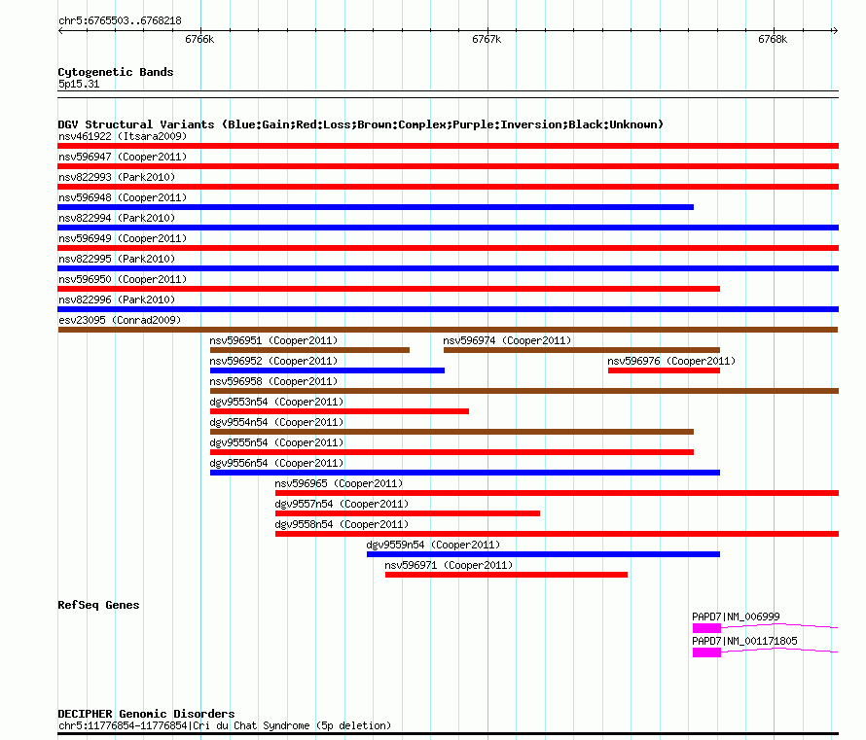The width and height of the screenshot is (866, 740).
Task: Click the nsv596947 (Cooper2011) label
Action: click(x=123, y=157)
